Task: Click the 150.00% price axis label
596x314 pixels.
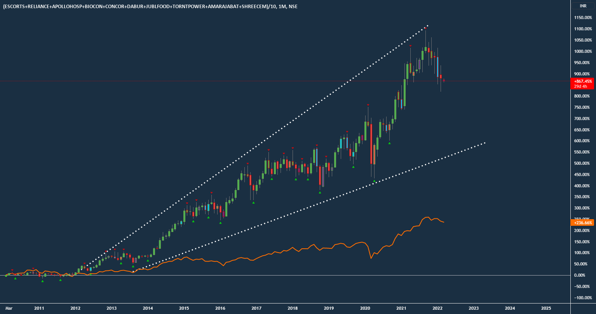Action: coord(583,242)
